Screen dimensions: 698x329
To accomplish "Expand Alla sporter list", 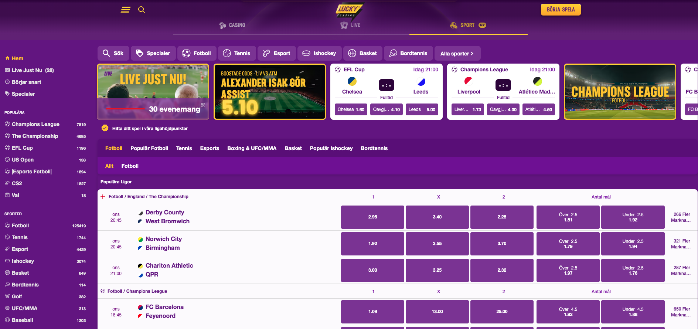I will [457, 53].
